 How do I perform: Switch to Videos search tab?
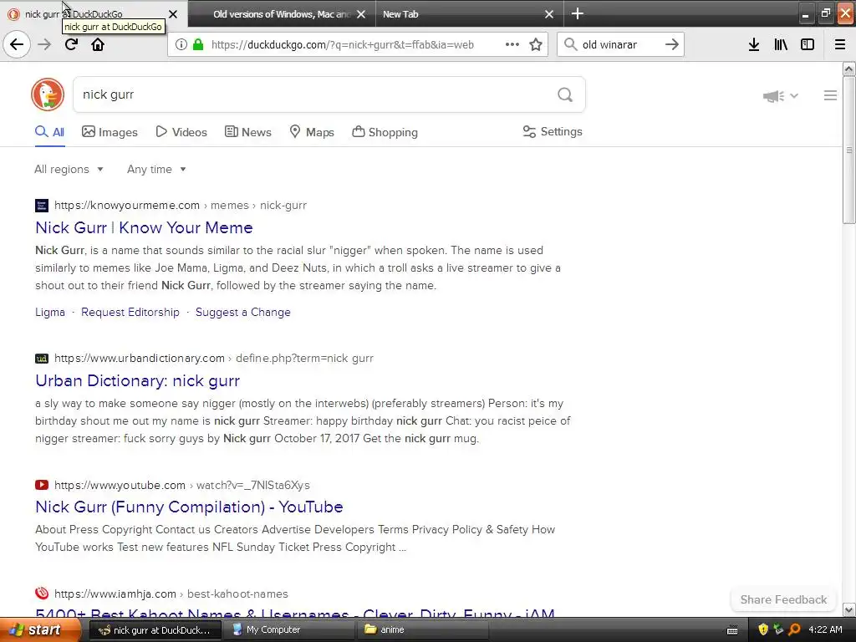[x=181, y=132]
